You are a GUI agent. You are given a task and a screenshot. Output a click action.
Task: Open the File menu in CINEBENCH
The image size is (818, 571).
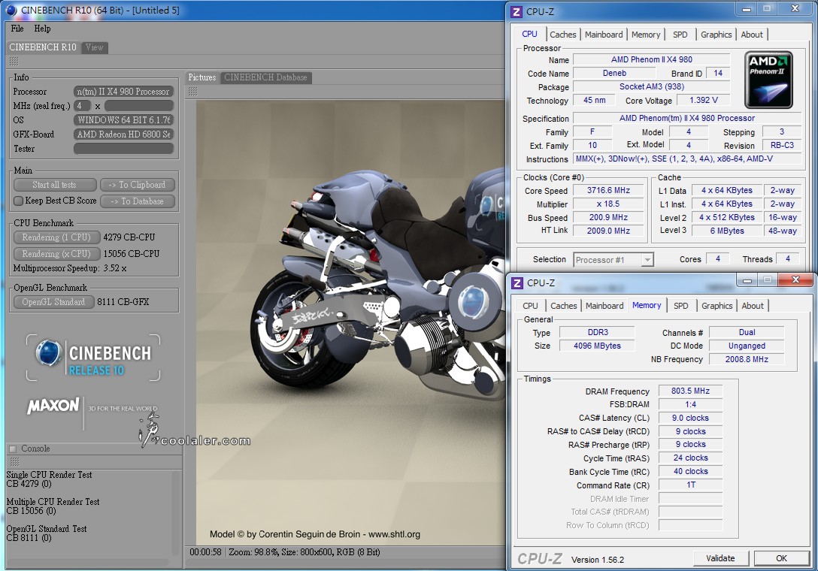(17, 29)
